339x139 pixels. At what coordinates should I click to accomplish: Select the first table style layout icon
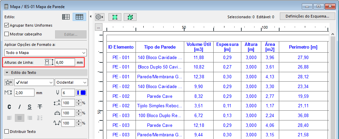click(x=66, y=17)
